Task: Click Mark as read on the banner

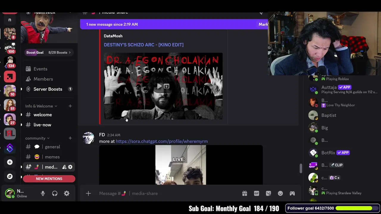Action: pos(263,24)
